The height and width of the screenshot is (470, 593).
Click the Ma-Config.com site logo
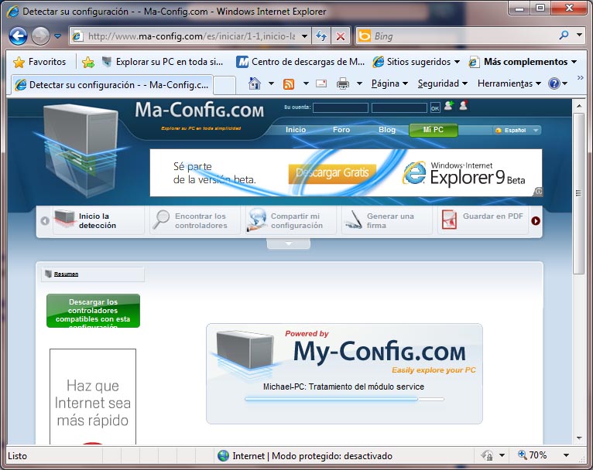point(199,111)
